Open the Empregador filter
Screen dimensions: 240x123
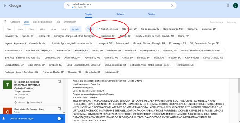tap(70, 22)
